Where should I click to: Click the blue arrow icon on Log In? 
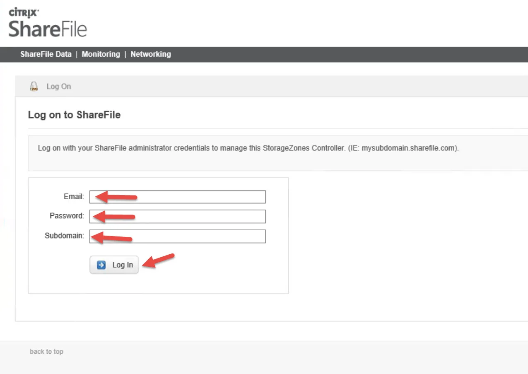[x=101, y=265]
